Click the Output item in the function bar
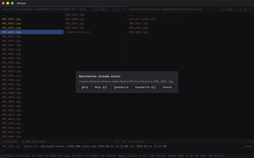Screen dimensions: 254x158 [x=216, y=156]
